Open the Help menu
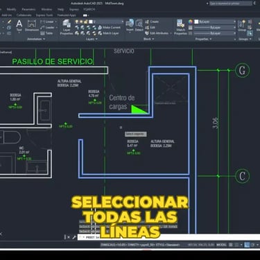260x260 pixels. tap(60, 10)
